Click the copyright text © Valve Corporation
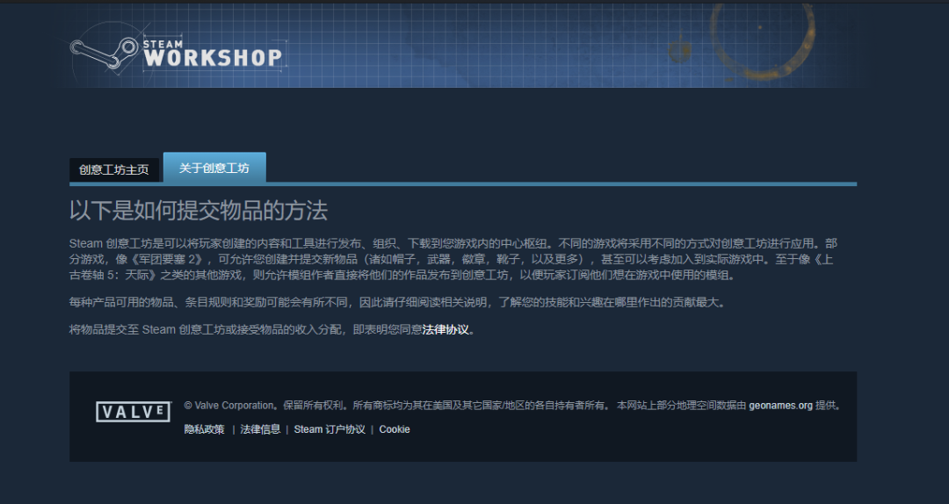 click(x=229, y=406)
